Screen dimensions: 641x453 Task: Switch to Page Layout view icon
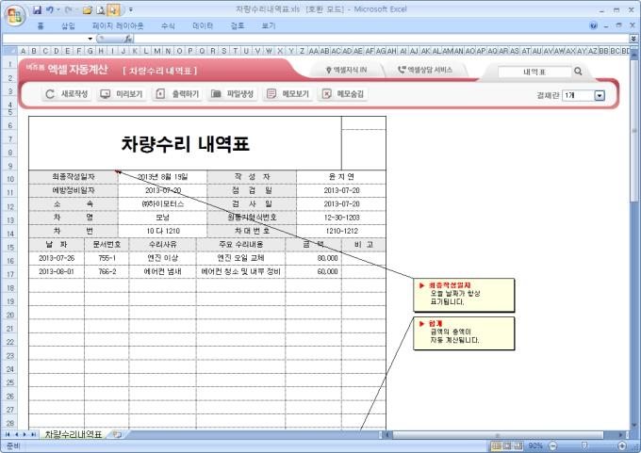pyautogui.click(x=507, y=445)
